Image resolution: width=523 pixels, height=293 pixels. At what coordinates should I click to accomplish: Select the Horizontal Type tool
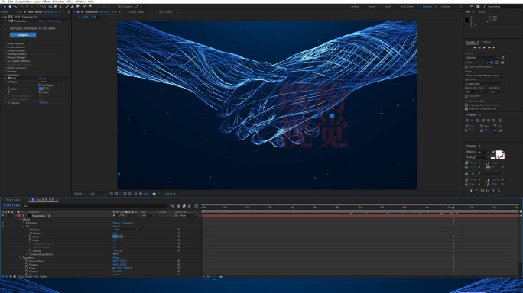point(60,6)
